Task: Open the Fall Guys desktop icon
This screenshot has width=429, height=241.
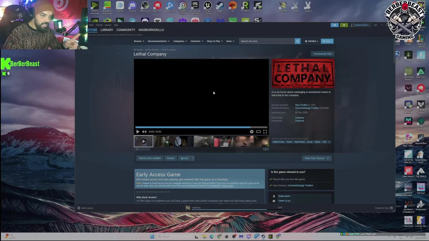Action: [x=421, y=188]
